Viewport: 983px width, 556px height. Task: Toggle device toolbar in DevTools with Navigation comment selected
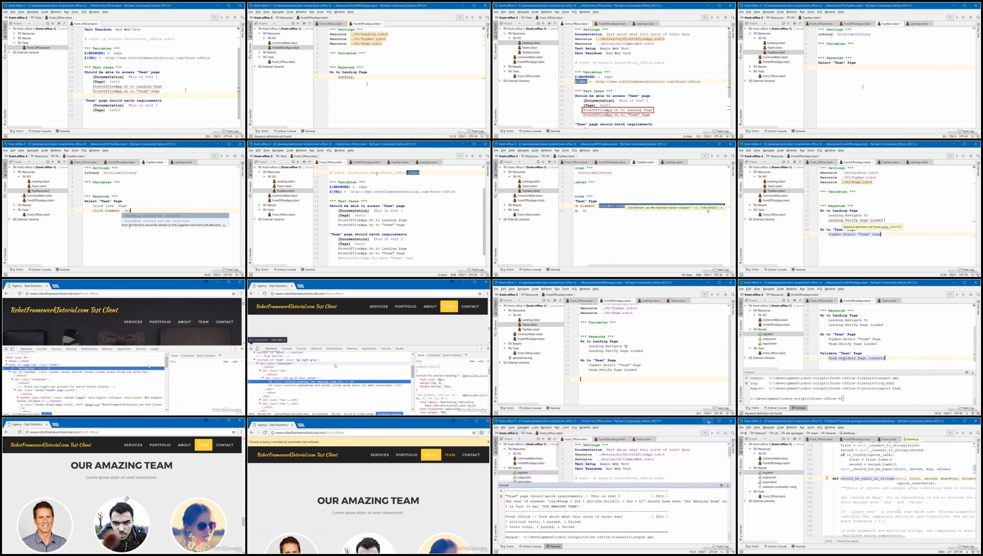12,349
